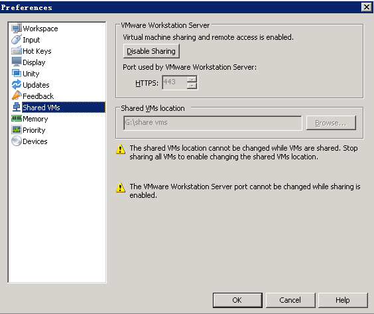Click the Browse button for location

(x=331, y=123)
